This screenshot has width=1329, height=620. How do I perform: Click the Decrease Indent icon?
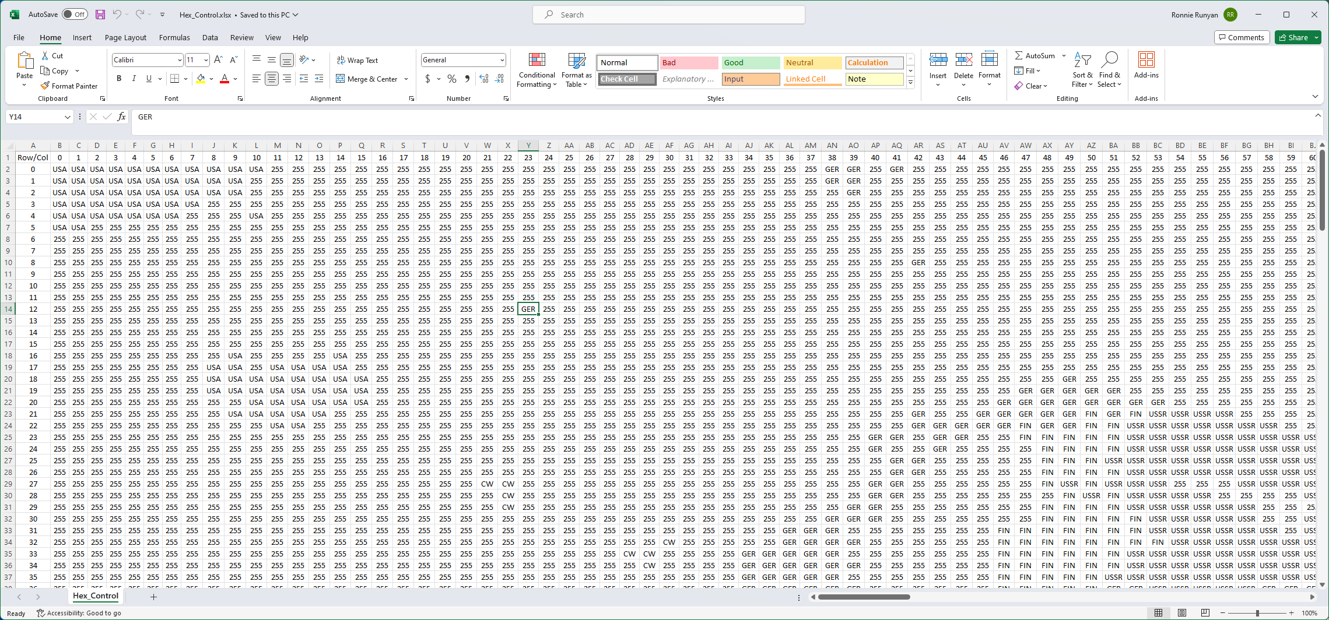(x=304, y=79)
